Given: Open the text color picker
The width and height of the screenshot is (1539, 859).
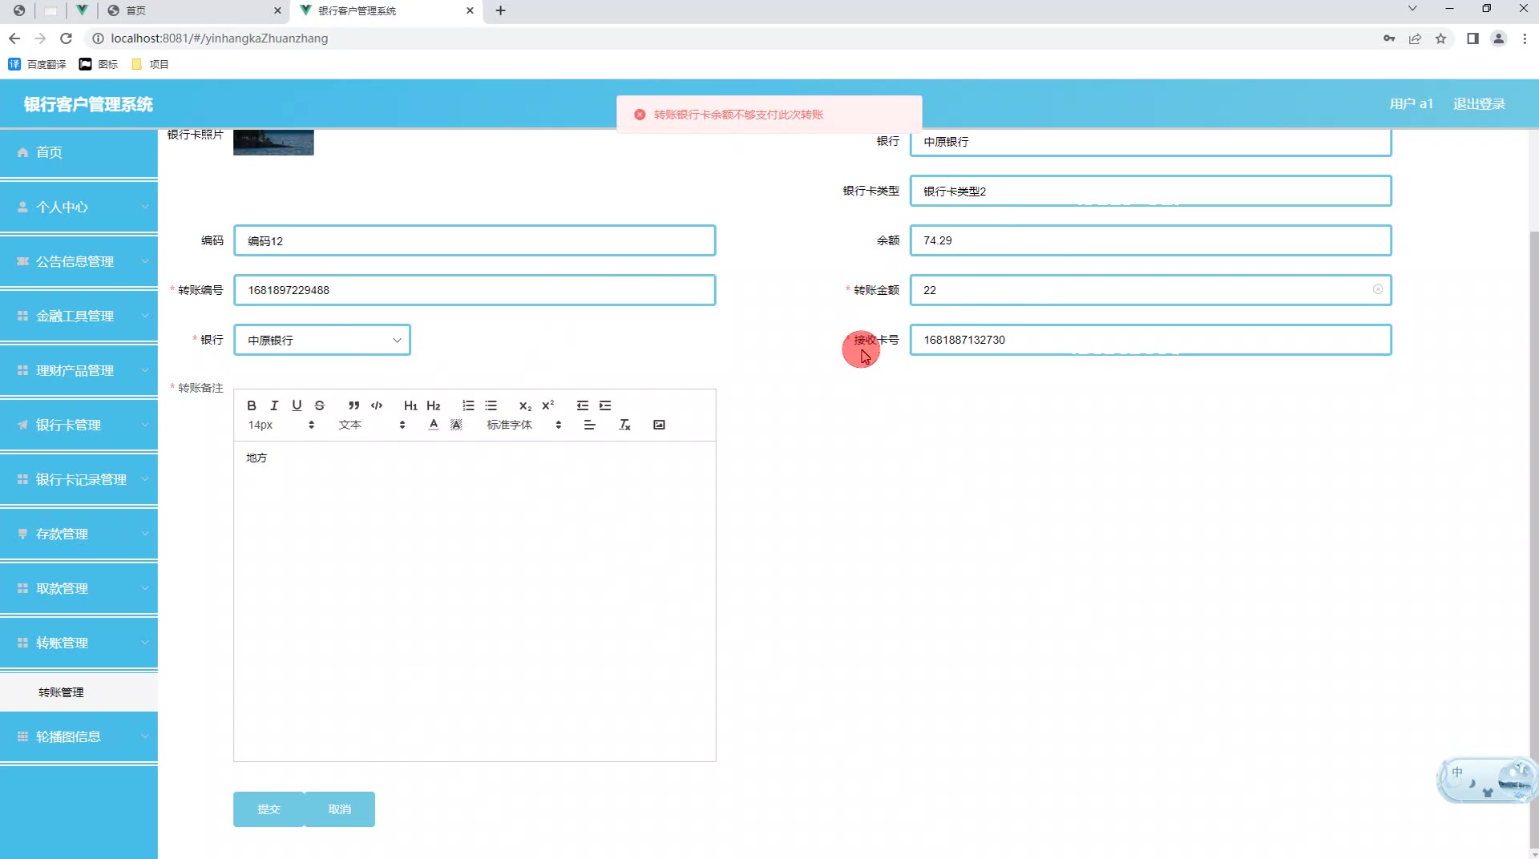Looking at the screenshot, I should [x=434, y=425].
